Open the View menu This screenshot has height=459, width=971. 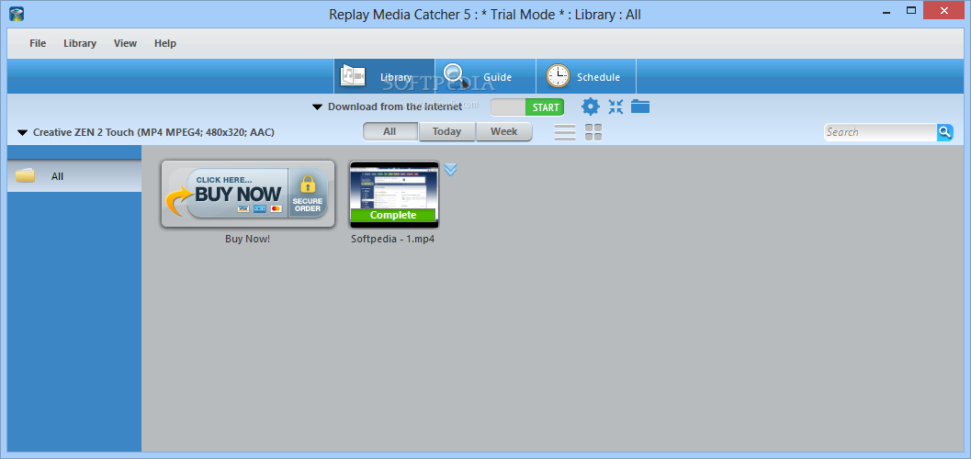(x=125, y=43)
